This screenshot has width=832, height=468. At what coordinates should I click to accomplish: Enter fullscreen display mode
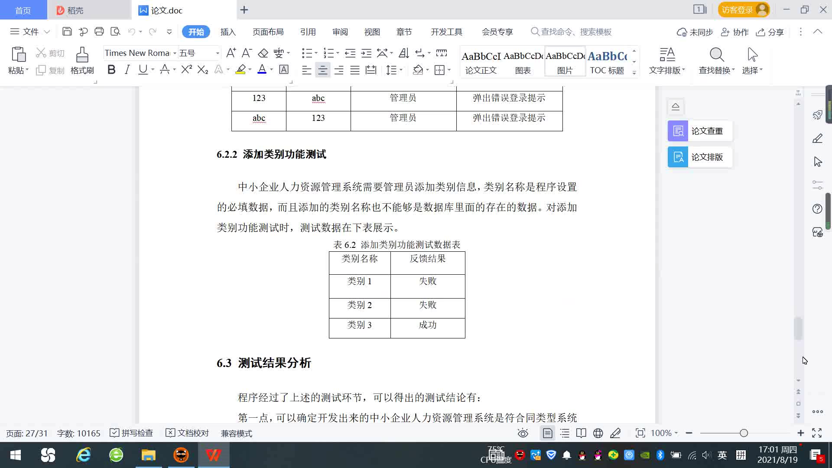817,433
